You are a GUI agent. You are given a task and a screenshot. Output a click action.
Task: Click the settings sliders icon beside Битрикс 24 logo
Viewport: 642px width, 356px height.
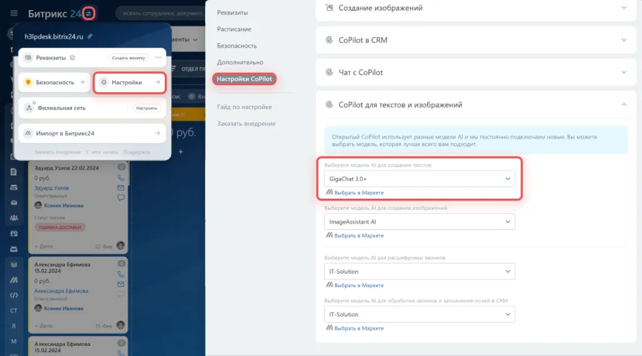89,13
